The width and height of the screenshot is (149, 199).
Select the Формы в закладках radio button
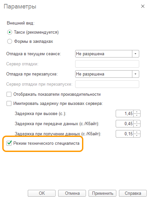[x=10, y=41]
